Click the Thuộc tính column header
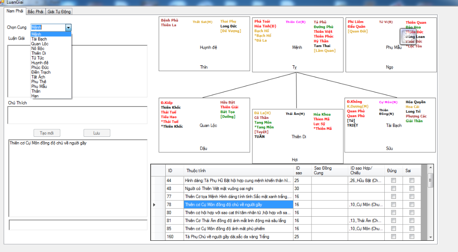This screenshot has width=458, height=252. [x=196, y=170]
